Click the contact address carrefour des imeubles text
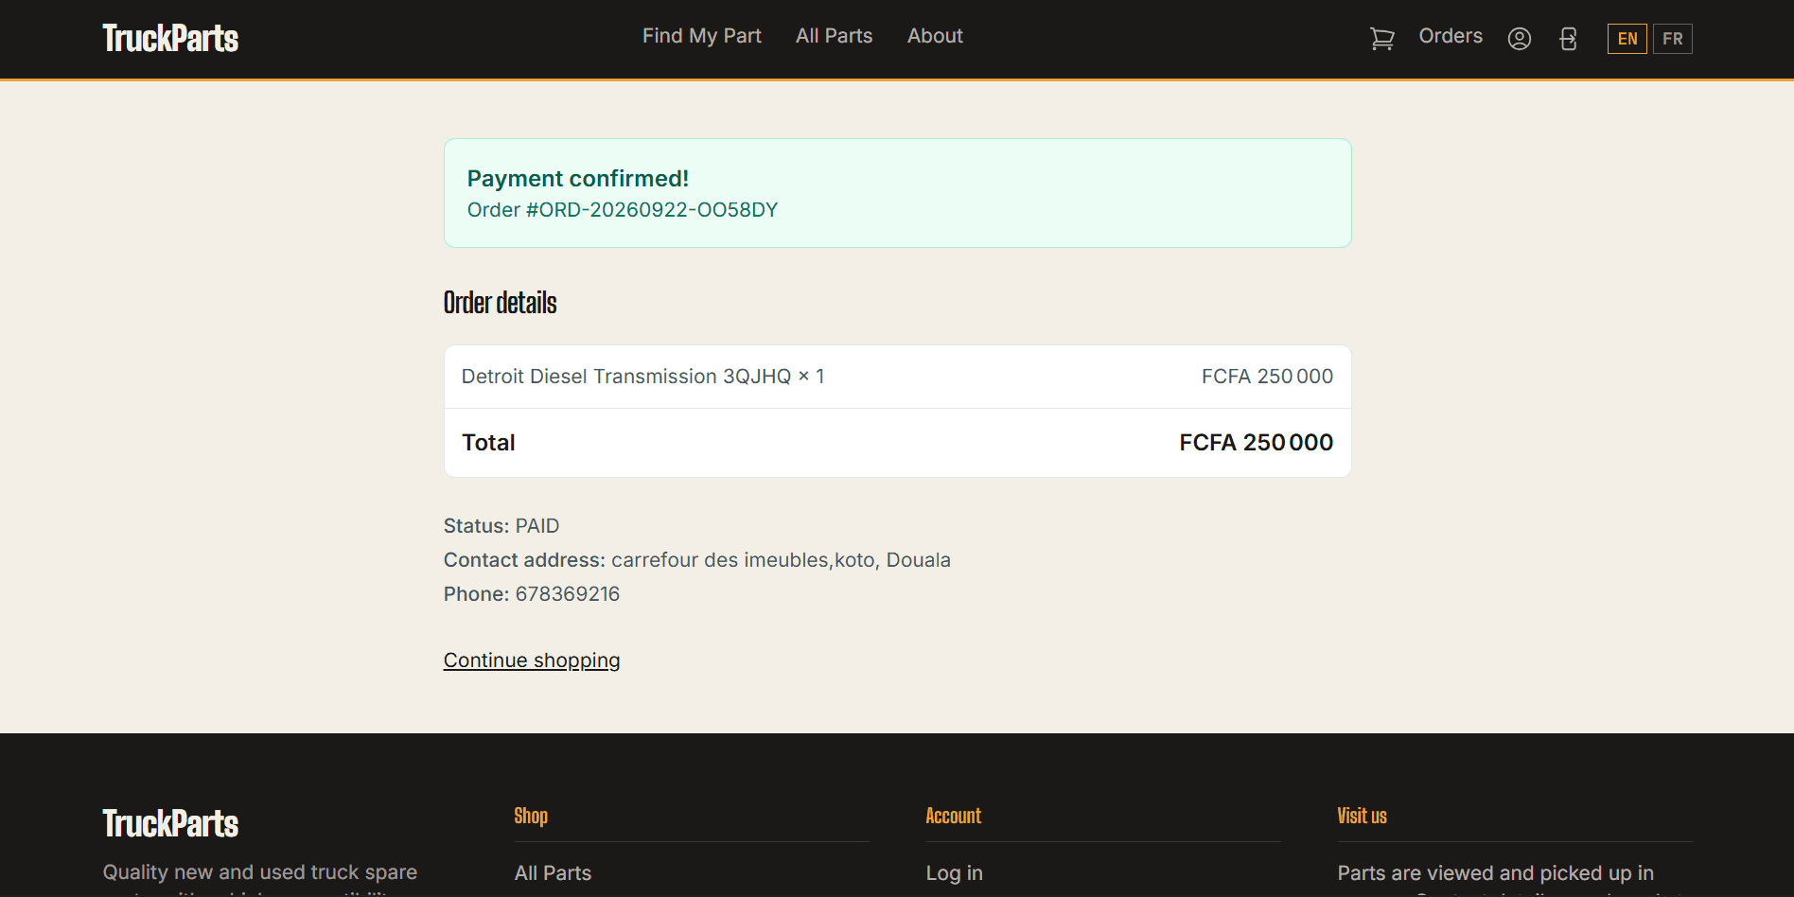This screenshot has width=1794, height=897. [781, 560]
